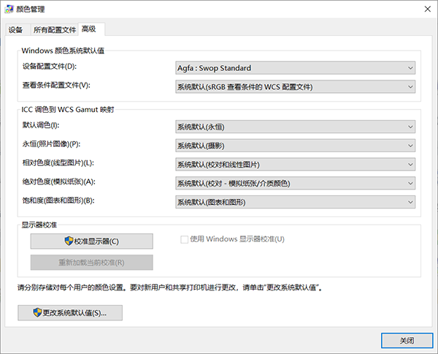Click the 颜色管理 window title text
This screenshot has width=438, height=354.
click(31, 8)
